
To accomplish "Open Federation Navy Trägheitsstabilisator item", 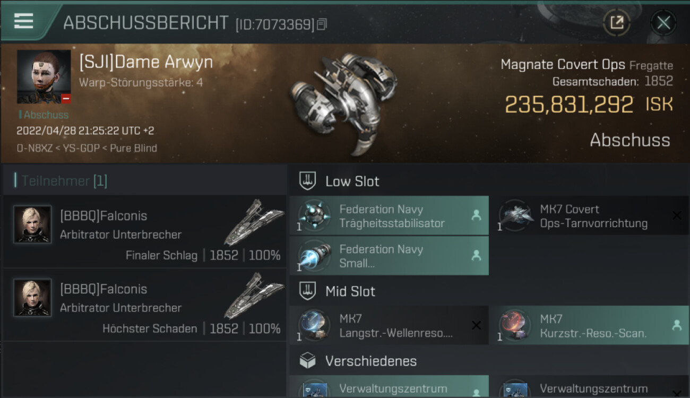I will pyautogui.click(x=389, y=215).
